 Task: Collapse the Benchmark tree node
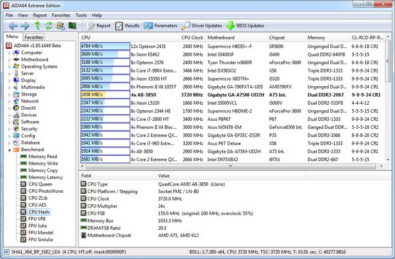coord(9,150)
